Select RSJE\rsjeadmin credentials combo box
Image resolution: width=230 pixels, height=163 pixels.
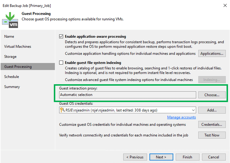click(127, 110)
